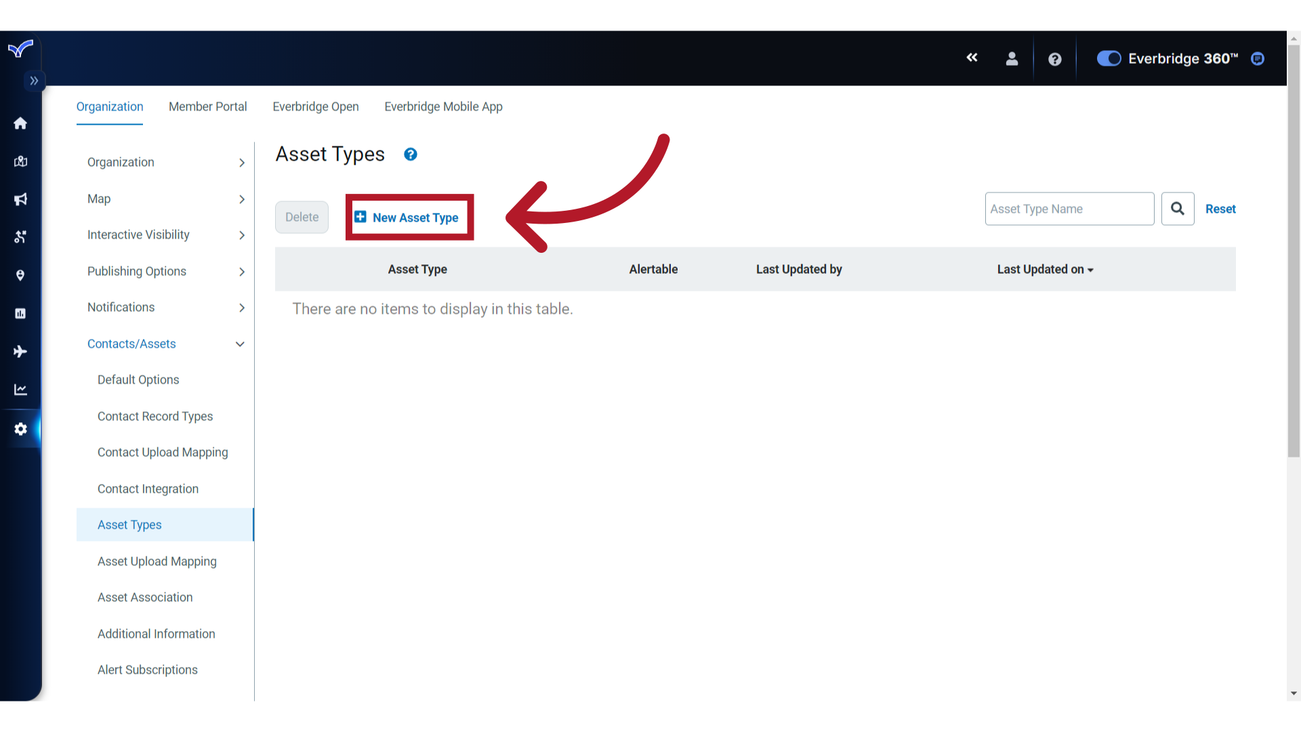This screenshot has width=1301, height=732.
Task: Click the Reset link next to search
Action: (x=1221, y=209)
